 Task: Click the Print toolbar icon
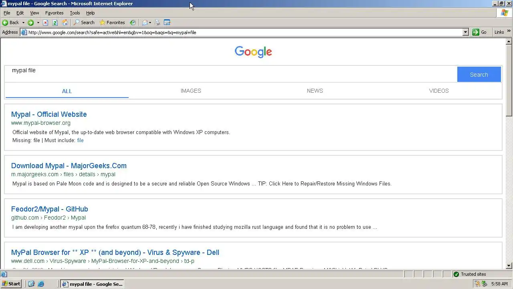click(158, 22)
